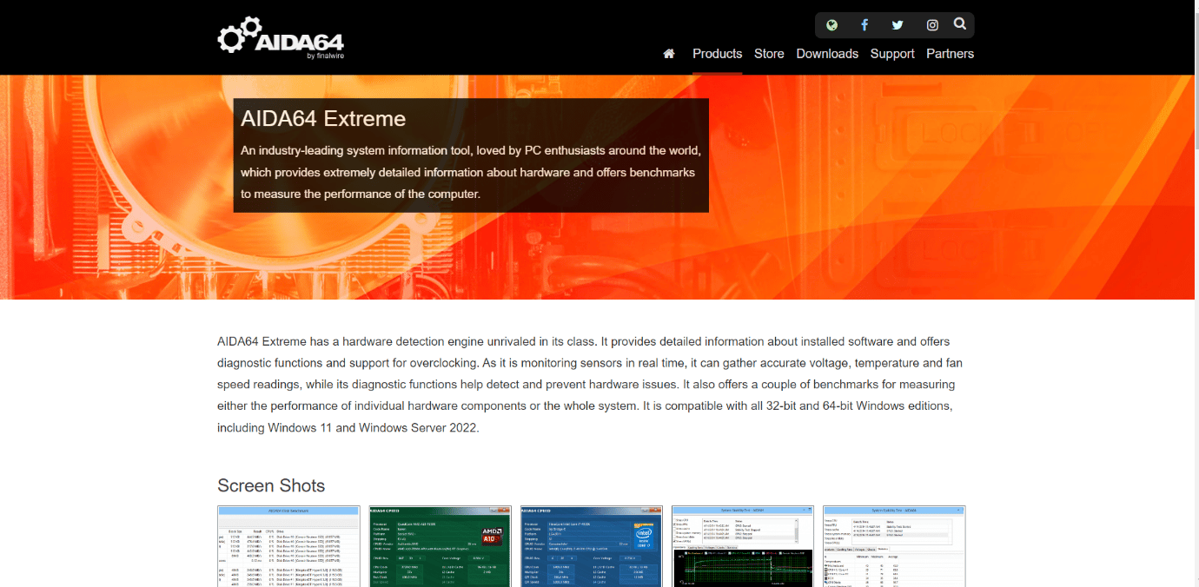
Task: Open the Twitter icon link
Action: coord(898,25)
